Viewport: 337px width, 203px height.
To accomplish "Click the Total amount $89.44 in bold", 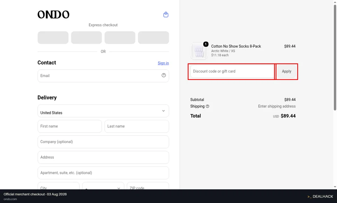I will (288, 116).
